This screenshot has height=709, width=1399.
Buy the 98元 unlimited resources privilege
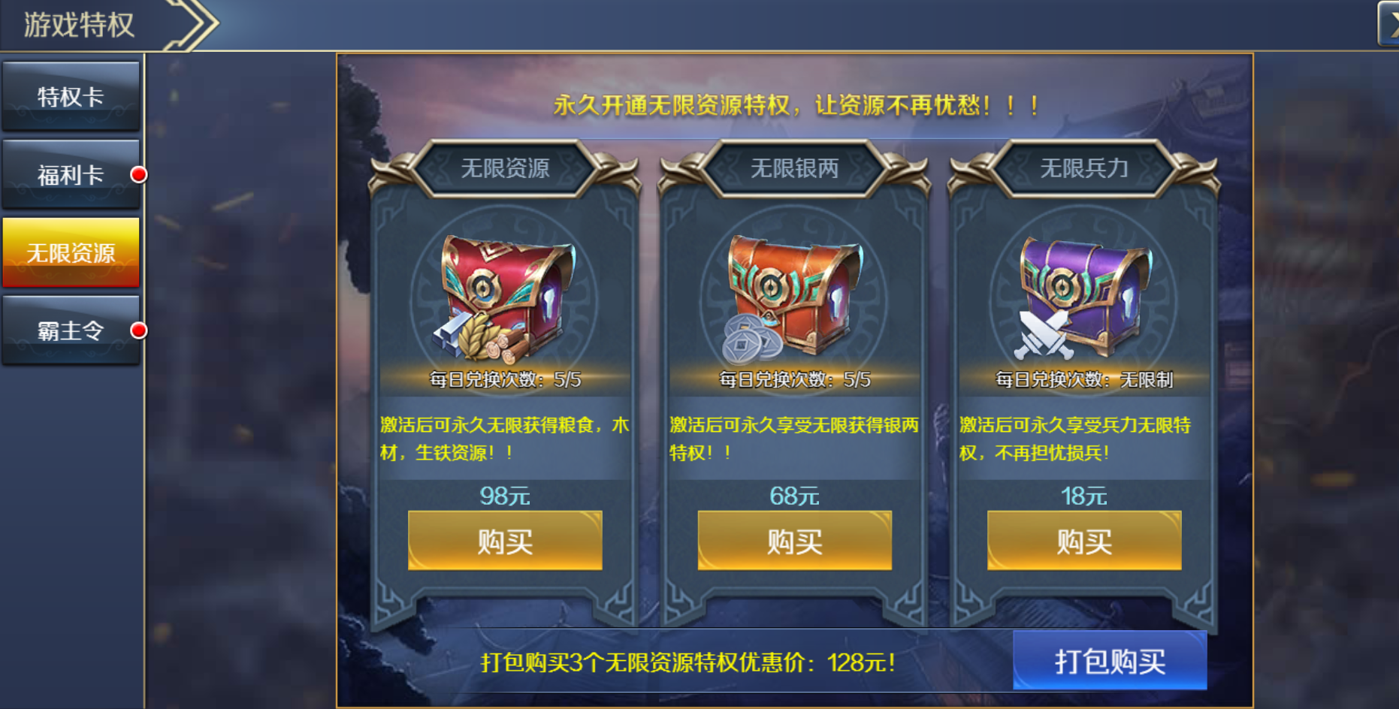505,541
